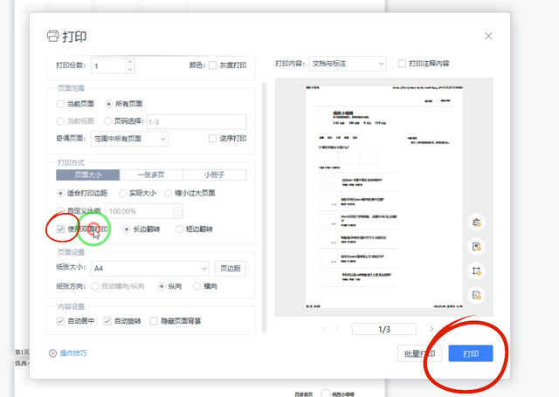Image resolution: width=559 pixels, height=397 pixels.
Task: Go to next preview page arrow
Action: pos(431,329)
